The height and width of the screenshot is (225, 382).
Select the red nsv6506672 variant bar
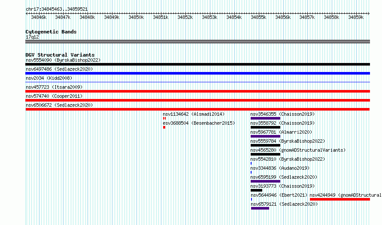tap(197, 109)
